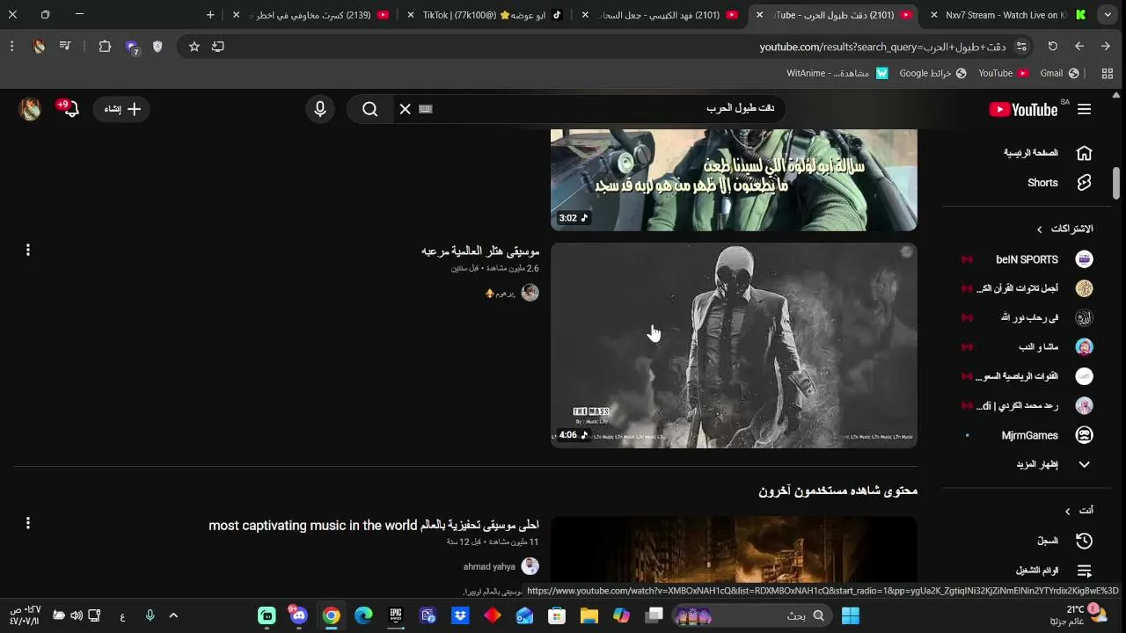
Task: Open video title موسيقى هتلر العالمية مرعبه
Action: pyautogui.click(x=480, y=251)
